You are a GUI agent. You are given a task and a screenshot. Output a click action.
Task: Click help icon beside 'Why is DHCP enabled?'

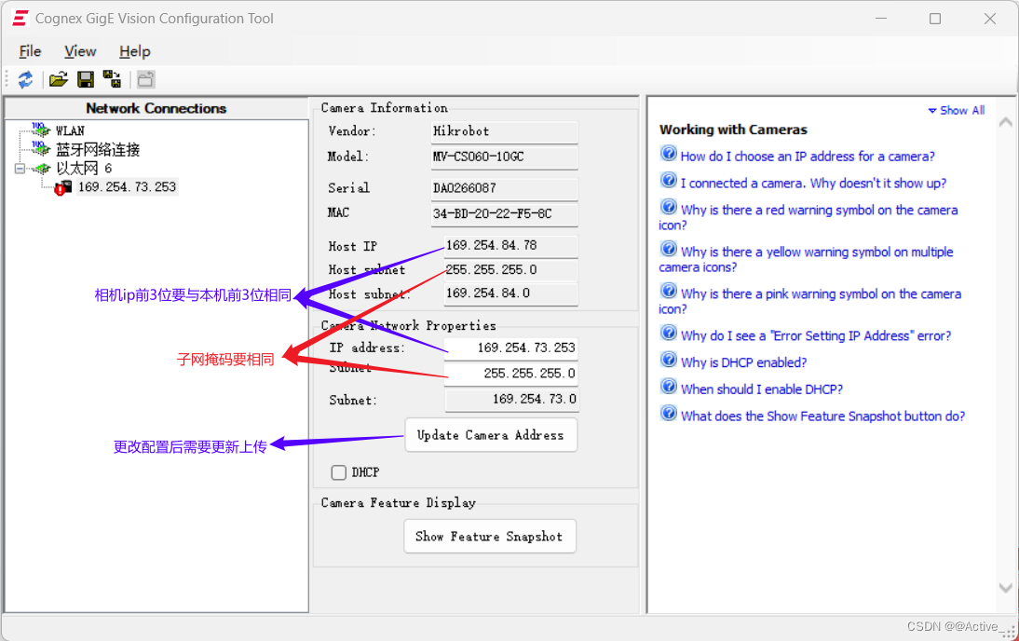[x=668, y=360]
